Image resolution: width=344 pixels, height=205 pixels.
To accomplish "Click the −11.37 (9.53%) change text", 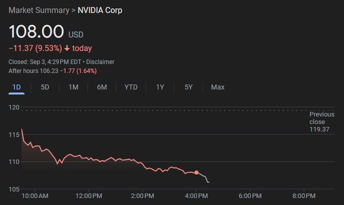I will pos(35,49).
